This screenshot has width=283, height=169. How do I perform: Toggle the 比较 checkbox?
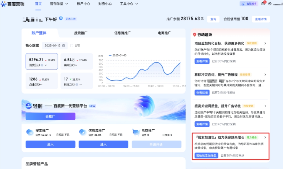pos(72,46)
